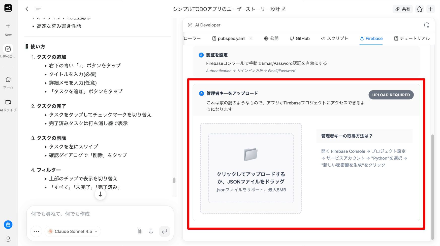
Task: Open user profile icon at bottom
Action: [8, 239]
